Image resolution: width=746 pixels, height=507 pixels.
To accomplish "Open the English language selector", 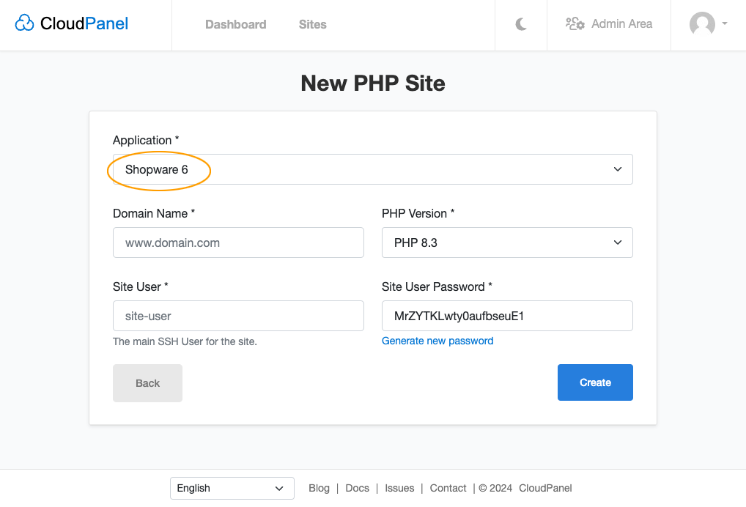I will [232, 488].
